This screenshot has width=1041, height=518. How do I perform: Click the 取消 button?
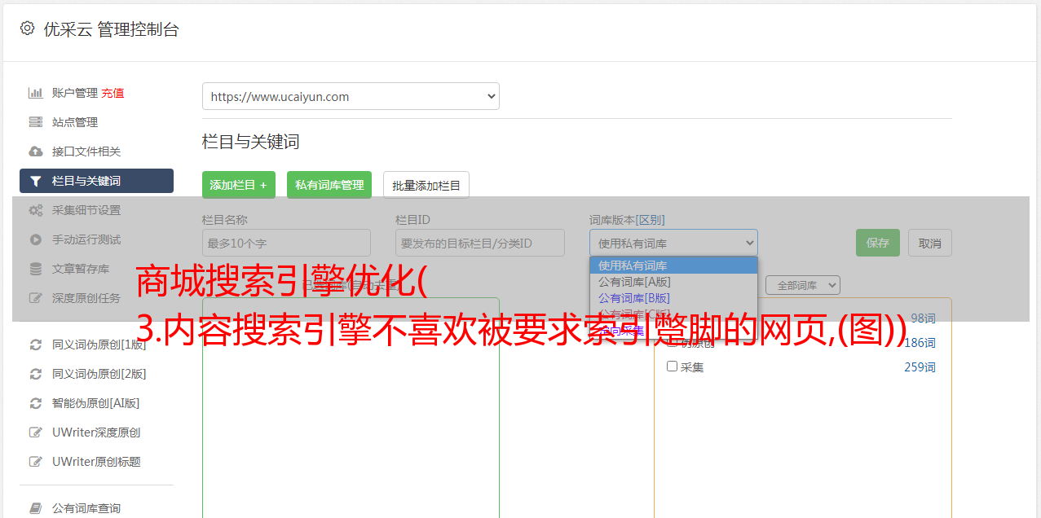coord(930,243)
